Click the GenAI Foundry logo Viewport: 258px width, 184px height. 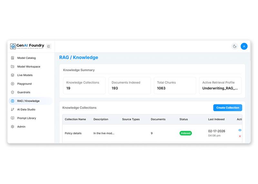coord(27,46)
